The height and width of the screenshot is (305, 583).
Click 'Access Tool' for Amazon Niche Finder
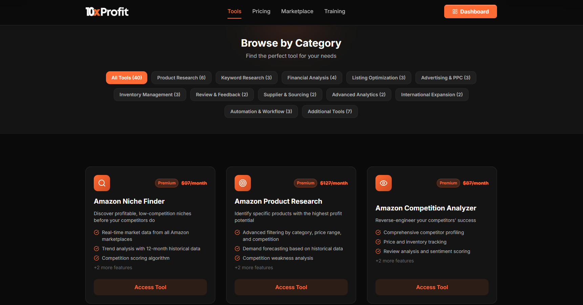coord(150,287)
